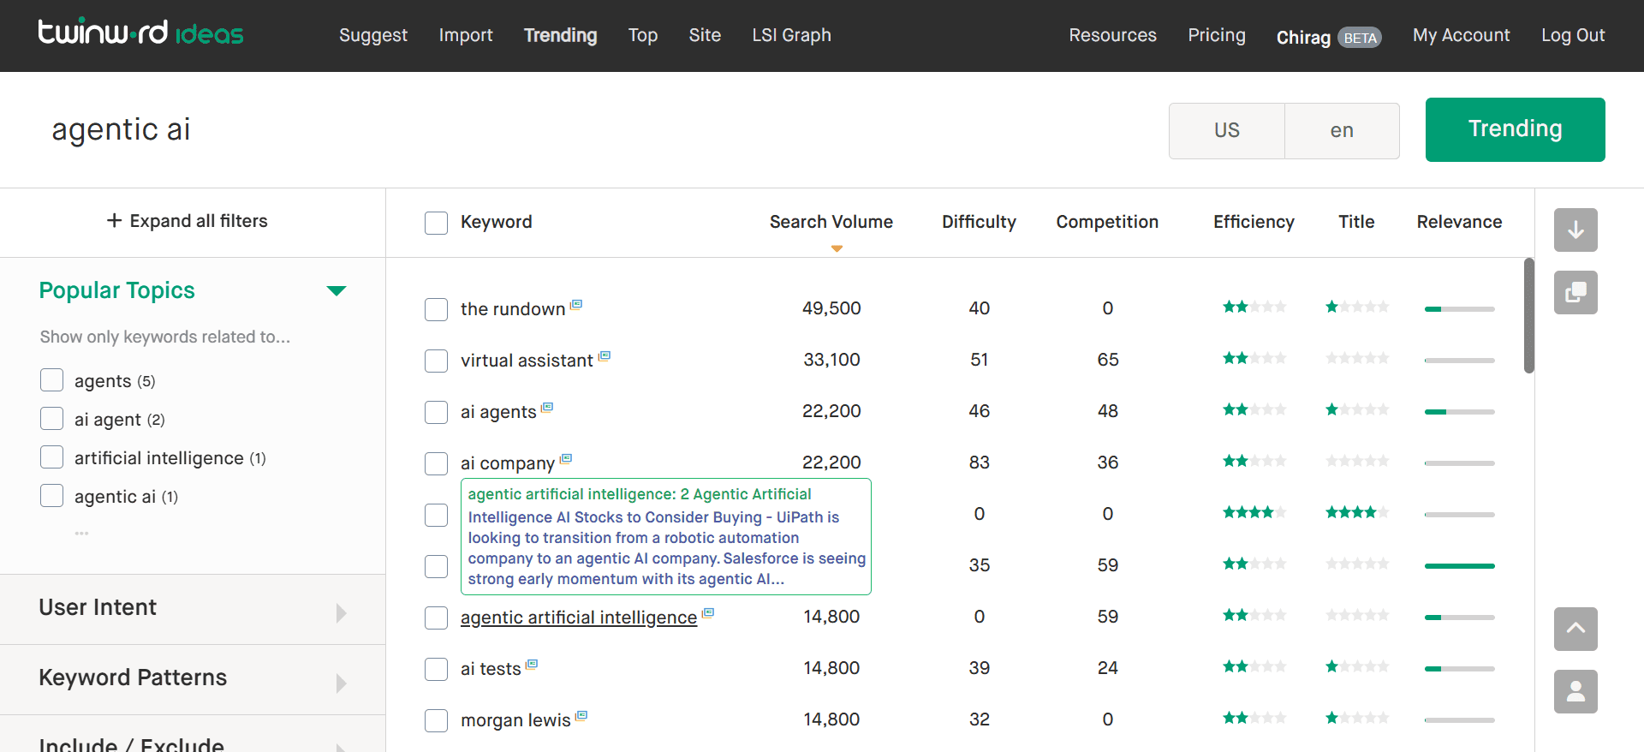
Task: Filter by 'agentic ai (1)' topic checkbox
Action: [51, 495]
